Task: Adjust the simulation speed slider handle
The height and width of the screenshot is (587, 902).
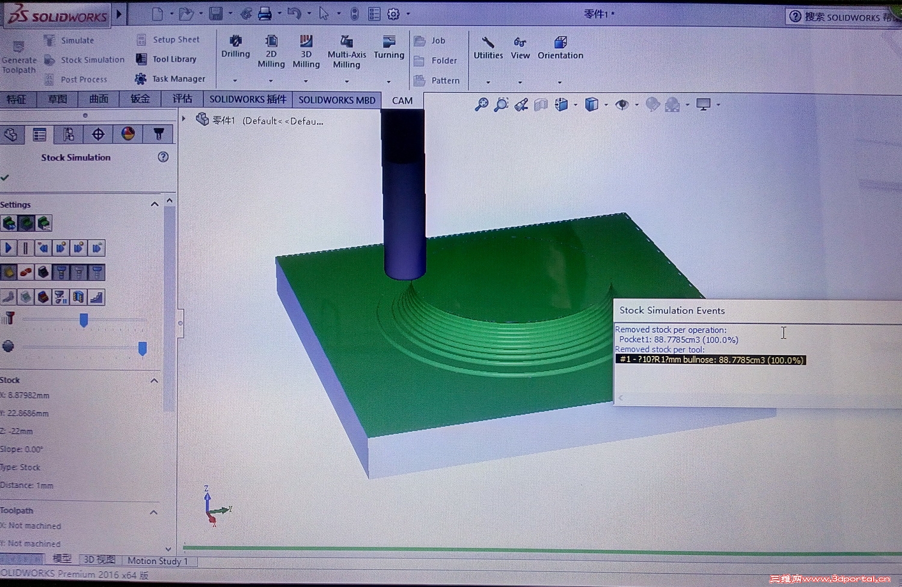Action: tap(84, 320)
